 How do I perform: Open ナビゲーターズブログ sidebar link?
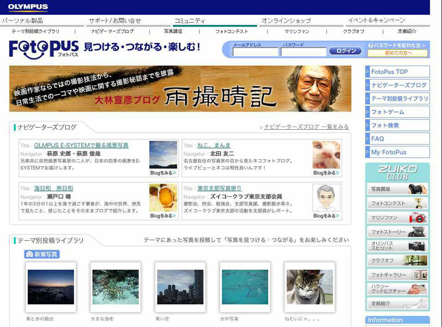pyautogui.click(x=397, y=85)
